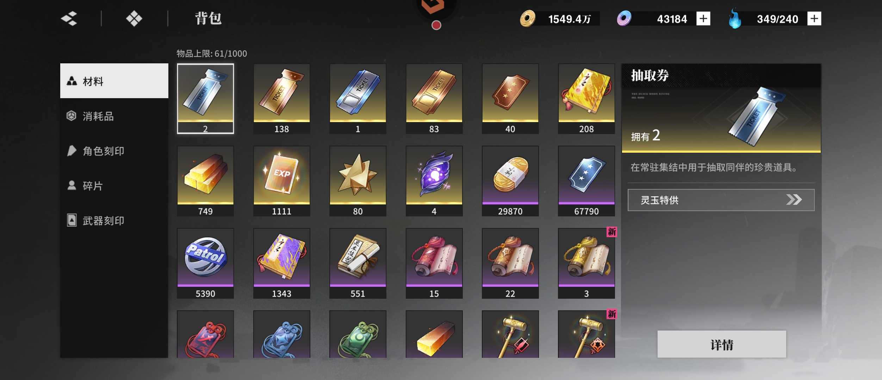Image resolution: width=882 pixels, height=380 pixels.
Task: Select the gold coin stack item 29870
Action: click(510, 181)
